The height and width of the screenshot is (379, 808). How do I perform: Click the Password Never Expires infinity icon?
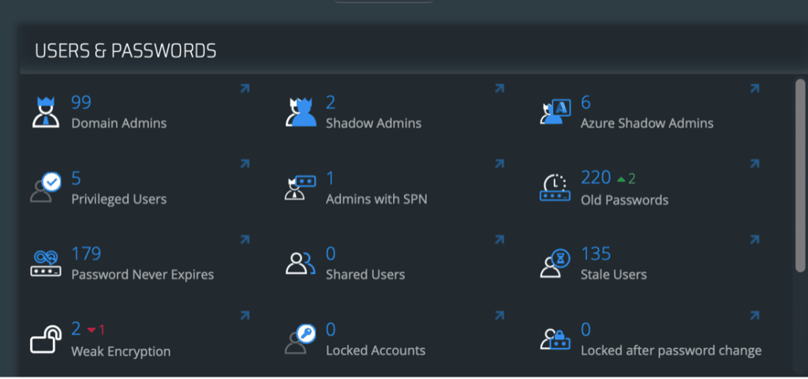[x=45, y=264]
